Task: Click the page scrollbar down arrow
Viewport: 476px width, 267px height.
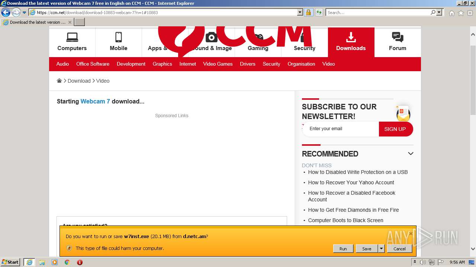Action: pos(473,249)
